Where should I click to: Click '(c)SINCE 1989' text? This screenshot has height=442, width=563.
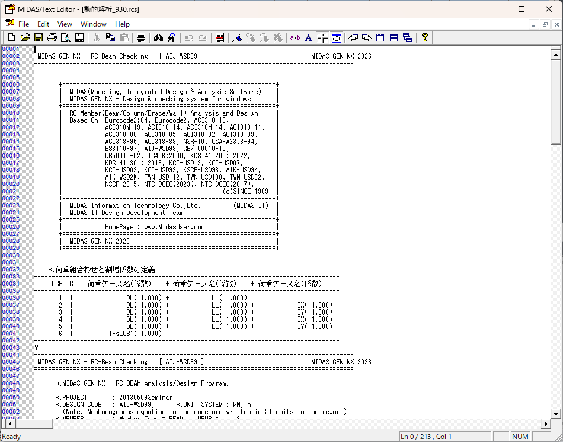(245, 191)
